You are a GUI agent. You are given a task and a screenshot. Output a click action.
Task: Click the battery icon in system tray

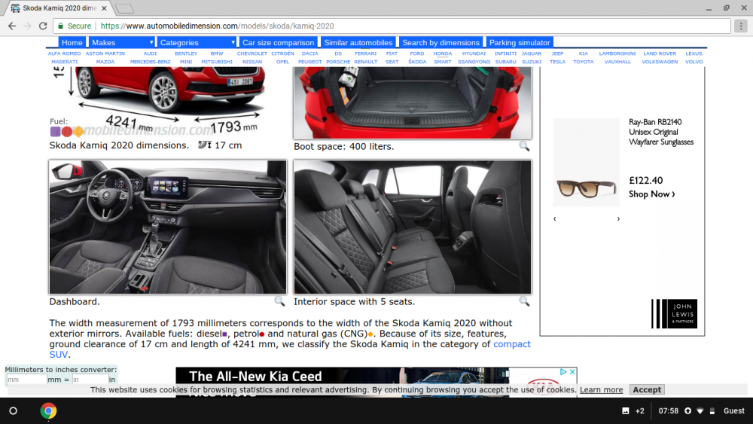tap(712, 411)
